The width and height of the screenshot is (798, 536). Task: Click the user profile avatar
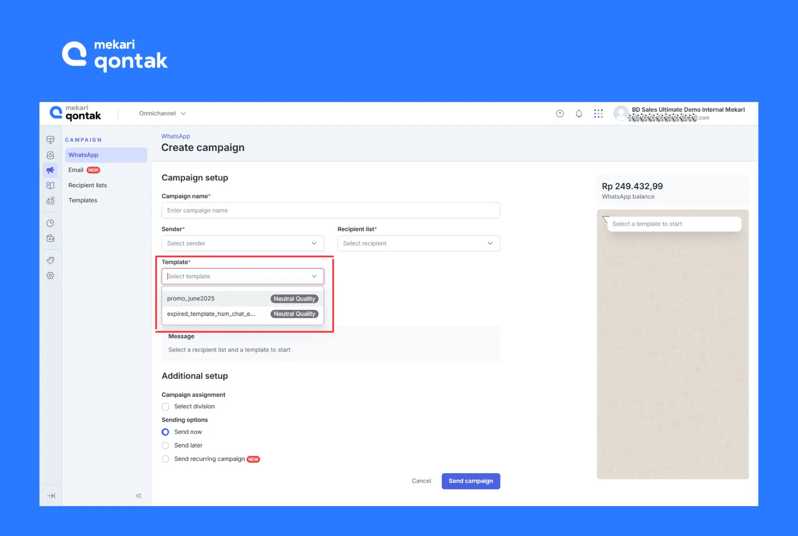(x=620, y=113)
